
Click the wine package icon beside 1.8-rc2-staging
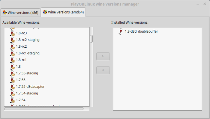[12, 40]
